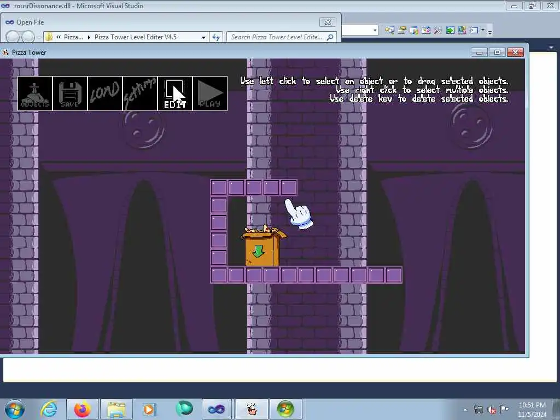Select the Edit mode button
560x420 pixels.
tap(175, 94)
